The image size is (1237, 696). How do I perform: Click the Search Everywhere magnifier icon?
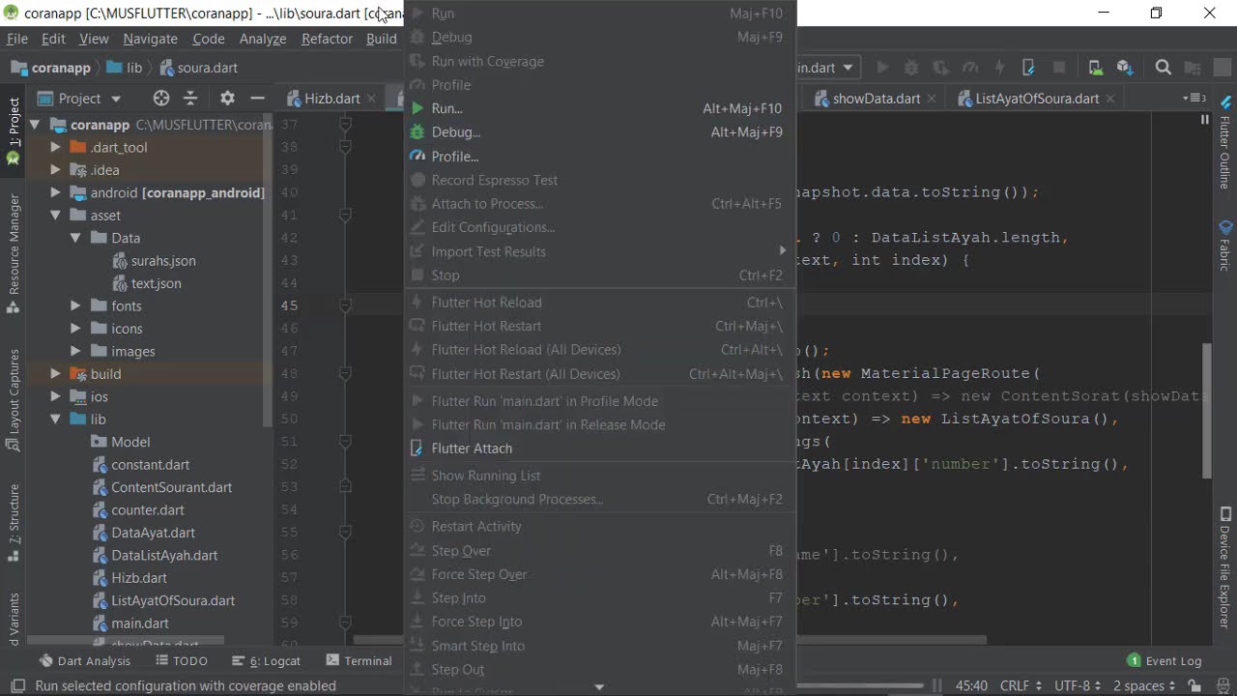1164,68
